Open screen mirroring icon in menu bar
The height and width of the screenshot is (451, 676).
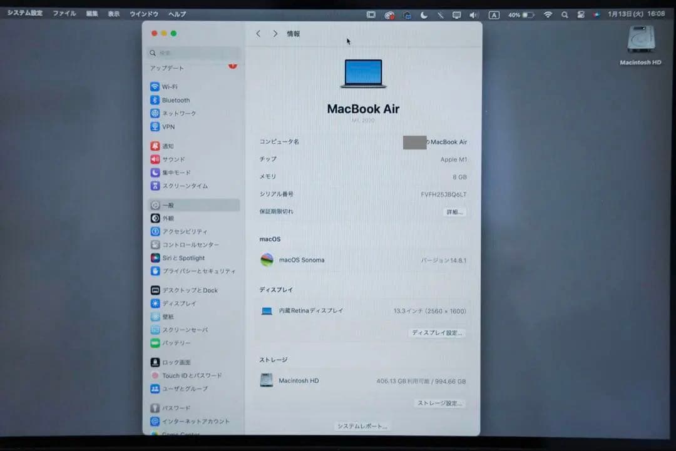click(456, 15)
